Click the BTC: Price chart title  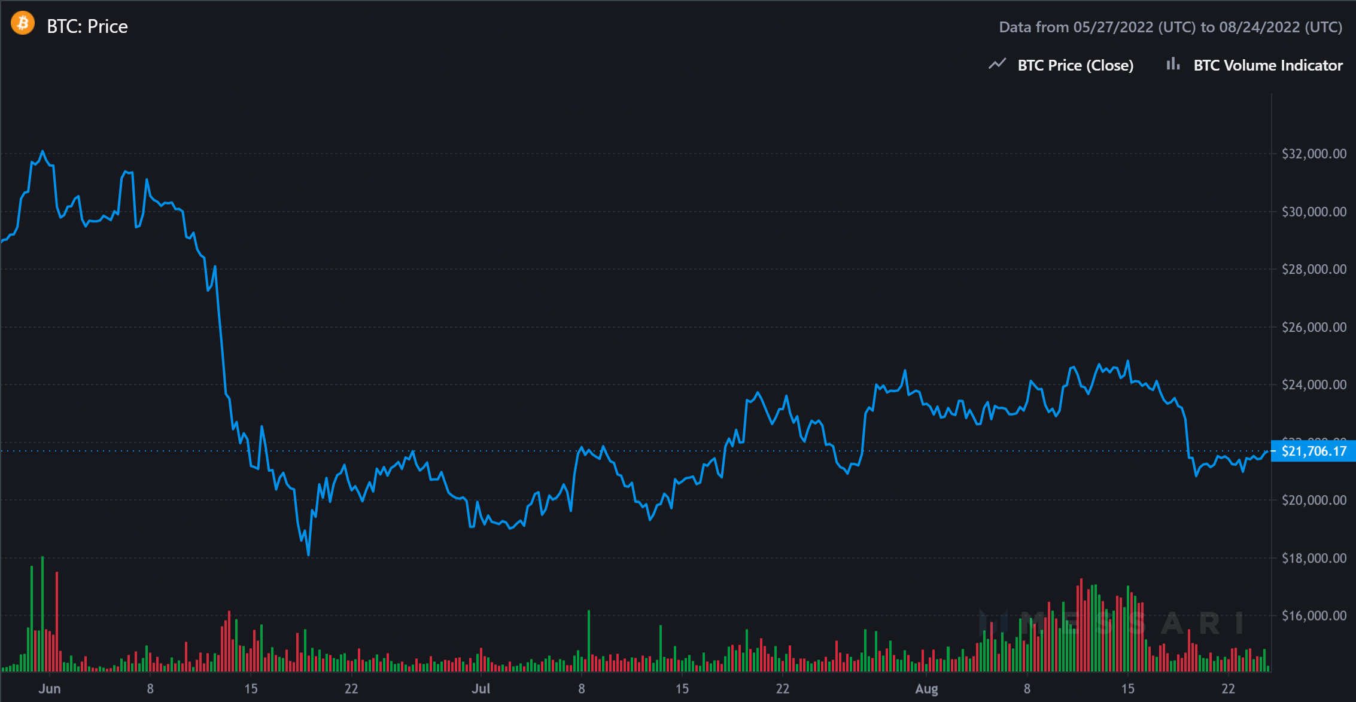point(87,26)
